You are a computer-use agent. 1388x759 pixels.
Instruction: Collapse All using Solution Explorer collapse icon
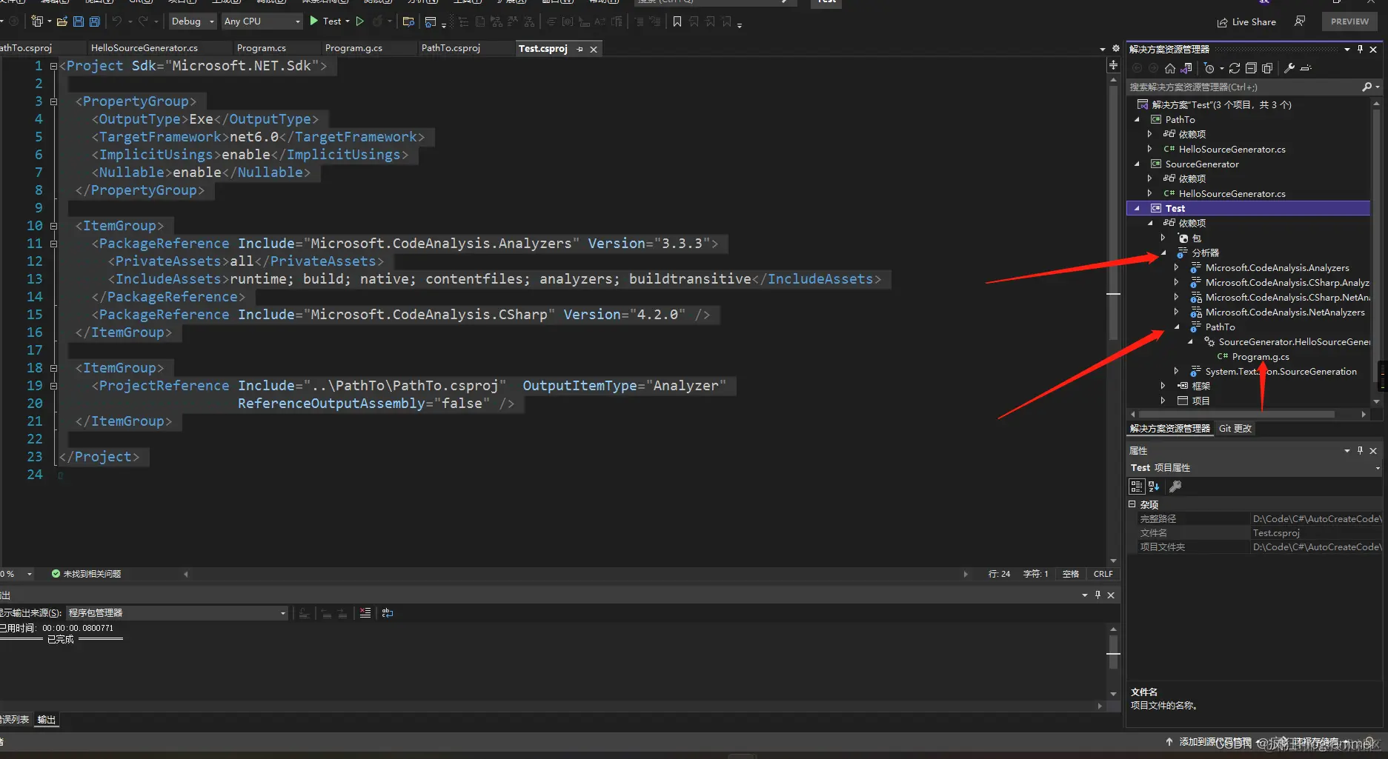1251,68
